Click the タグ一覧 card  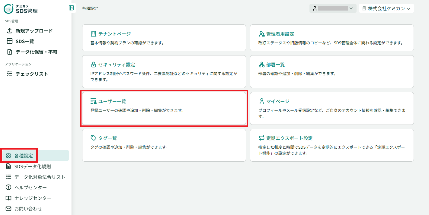(164, 145)
